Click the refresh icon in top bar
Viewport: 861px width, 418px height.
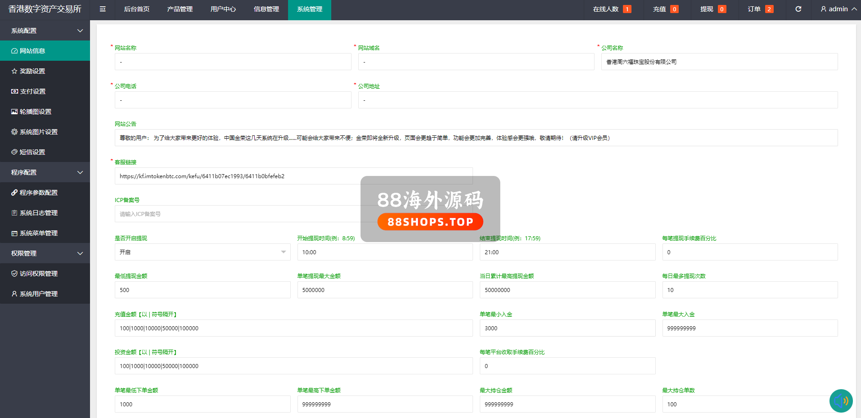(798, 9)
